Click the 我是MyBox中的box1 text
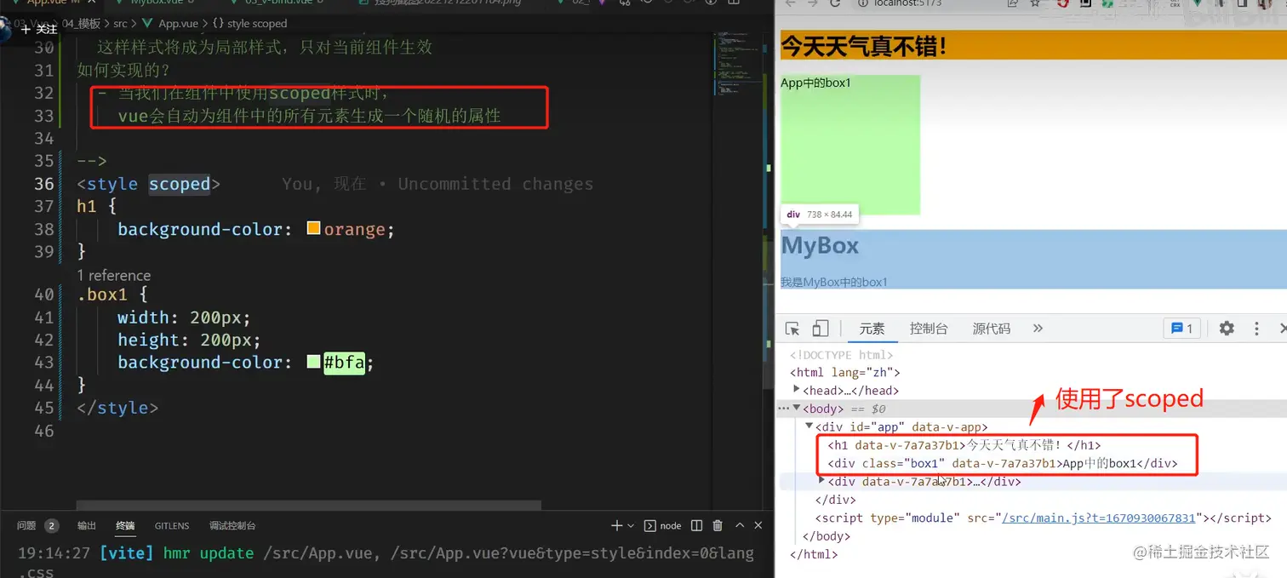This screenshot has width=1287, height=578. click(x=834, y=282)
